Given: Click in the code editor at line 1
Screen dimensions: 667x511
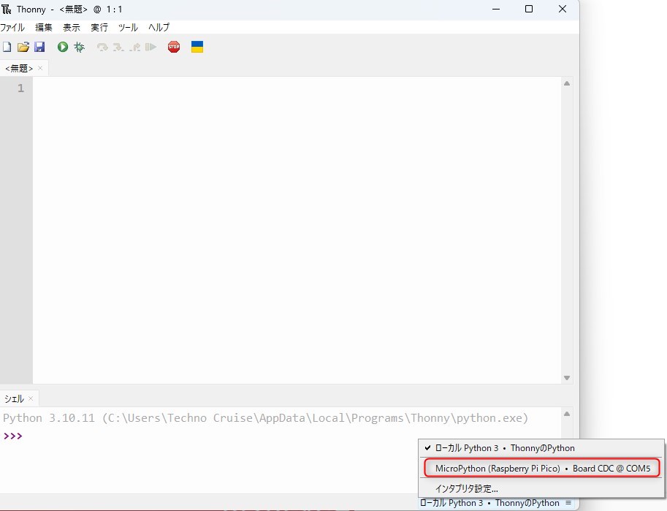Looking at the screenshot, I should pyautogui.click(x=297, y=88).
